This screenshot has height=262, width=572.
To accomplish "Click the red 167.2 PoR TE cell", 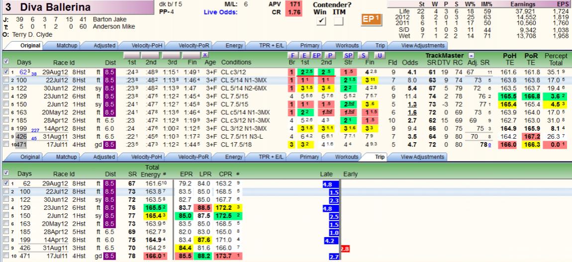I will pos(531,136).
